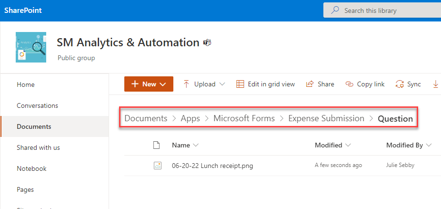The image size is (441, 209).
Task: Click the Download arrow icon
Action: tap(435, 84)
